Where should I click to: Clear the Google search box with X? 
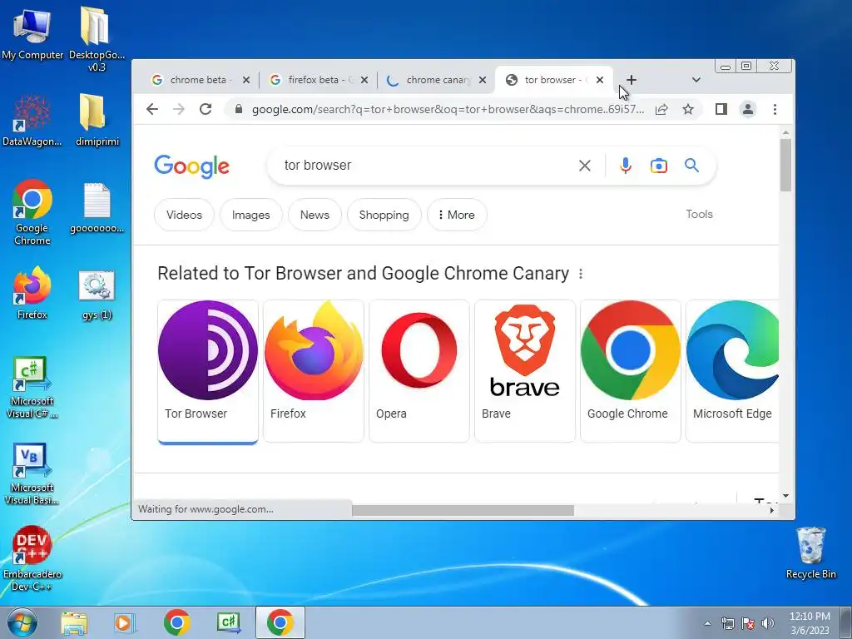tap(585, 166)
